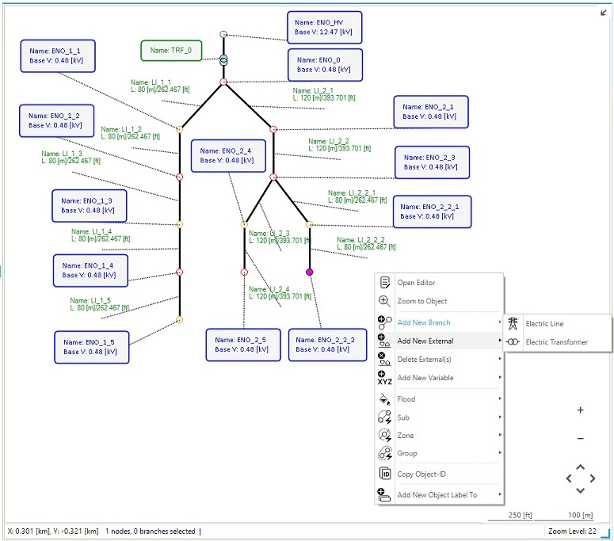Click the ENO_HV label box

(x=324, y=28)
